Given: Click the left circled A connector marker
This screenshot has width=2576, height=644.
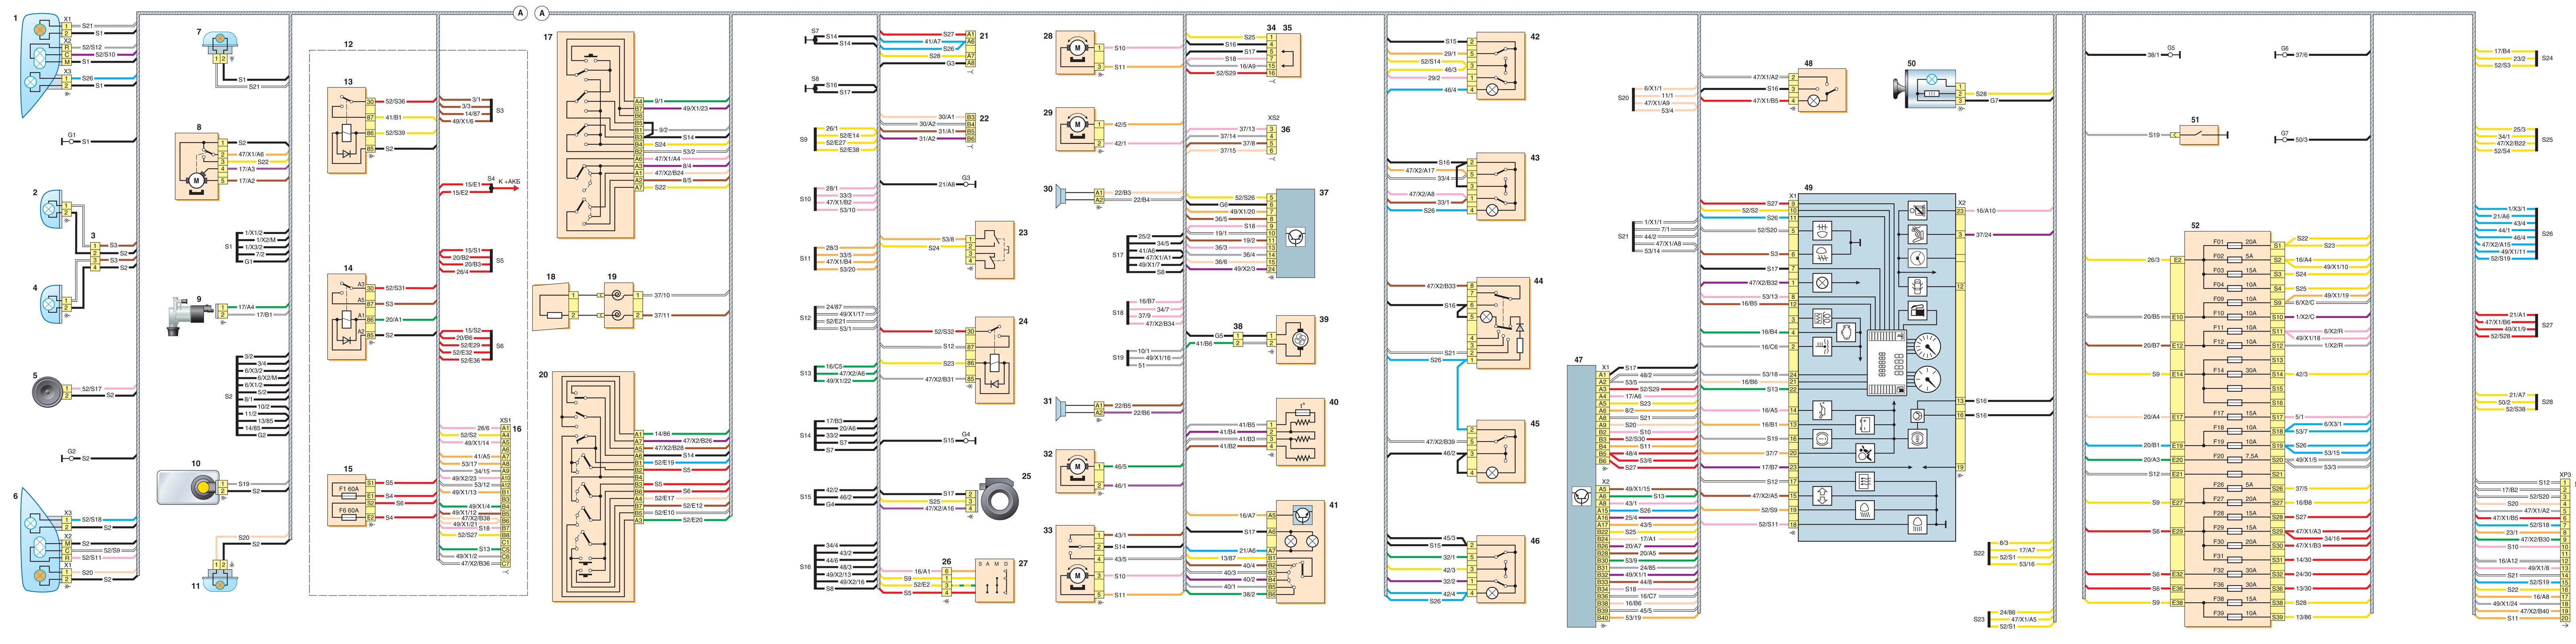Looking at the screenshot, I should tap(520, 13).
